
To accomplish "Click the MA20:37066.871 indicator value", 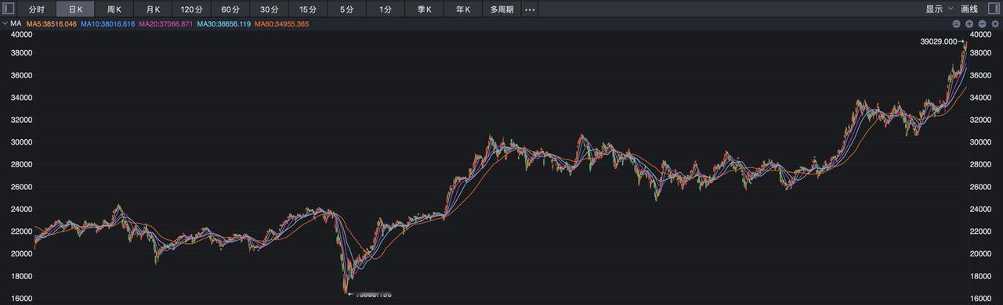I will point(165,24).
